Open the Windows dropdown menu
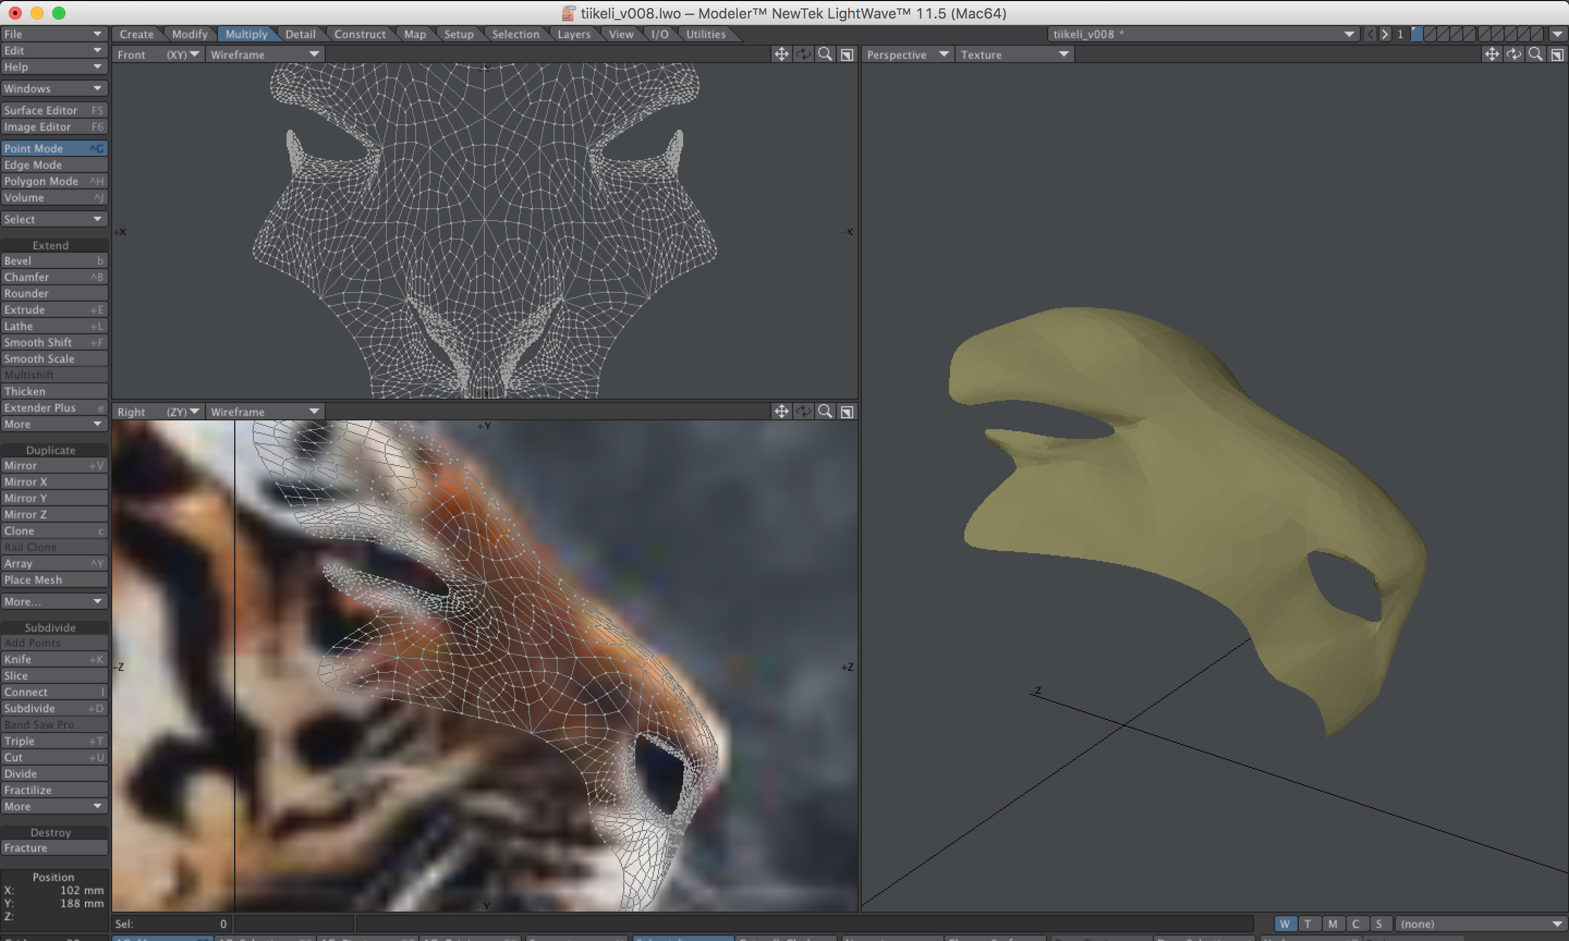This screenshot has width=1569, height=941. pyautogui.click(x=54, y=88)
